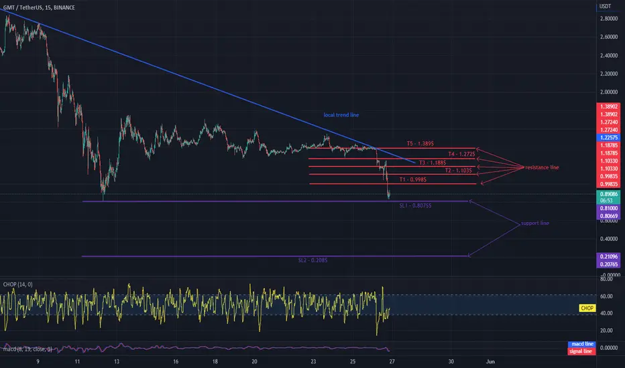Click the red 'signal line' tag
Viewport: 625px width, 368px height.
(582, 351)
